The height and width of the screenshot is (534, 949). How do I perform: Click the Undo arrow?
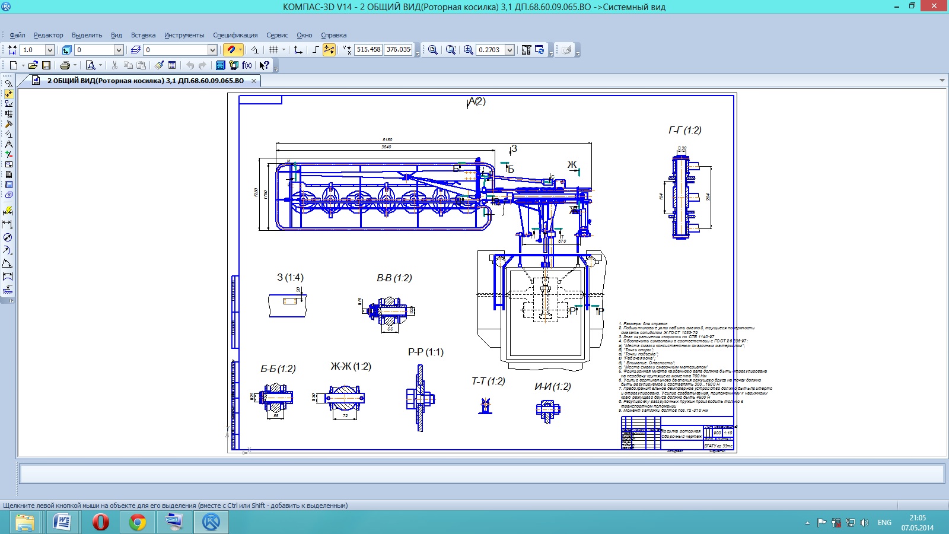[x=190, y=65]
